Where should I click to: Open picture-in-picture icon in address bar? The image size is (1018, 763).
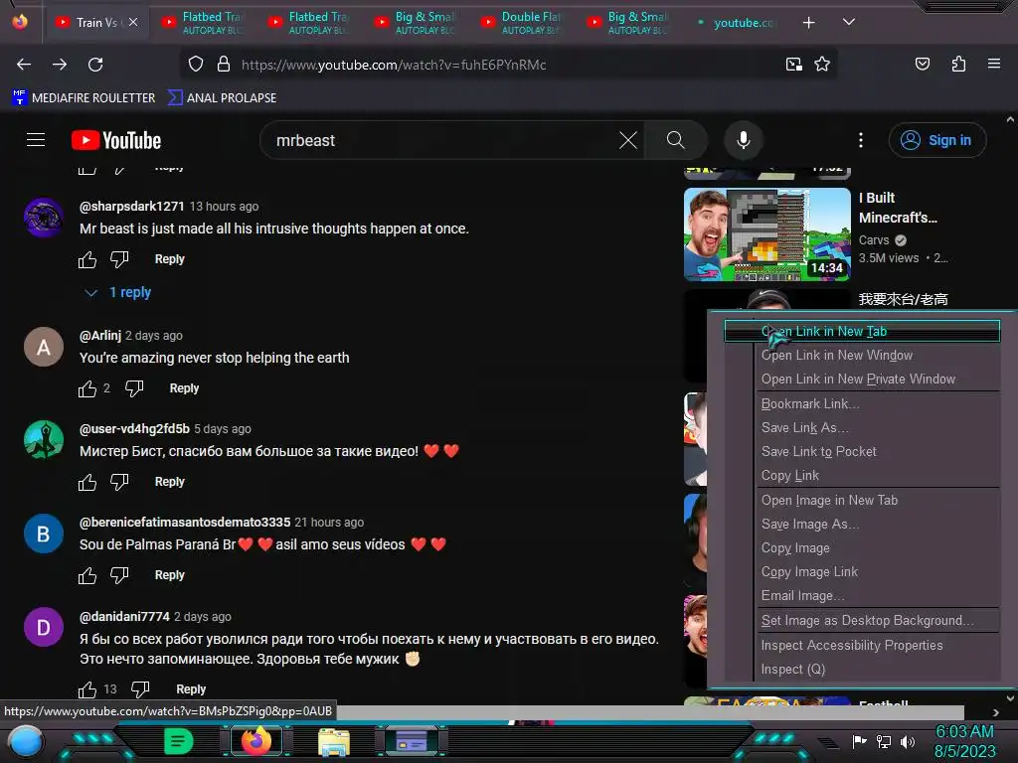pyautogui.click(x=793, y=65)
